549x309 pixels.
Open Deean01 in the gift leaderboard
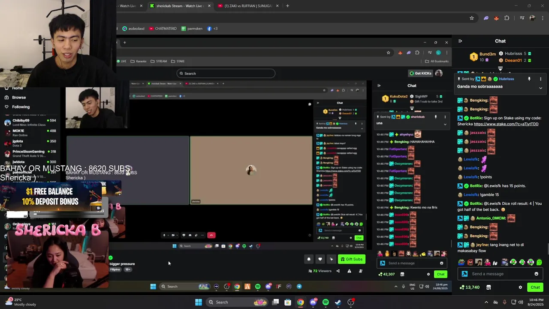[x=513, y=61]
